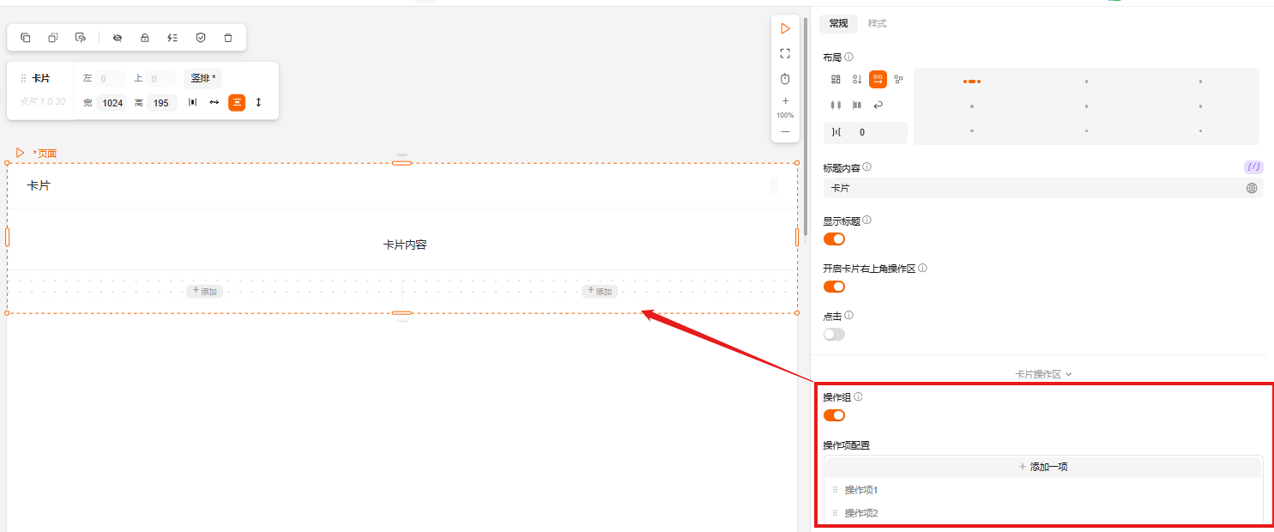This screenshot has width=1274, height=532.
Task: Click the globe icon in 标题内容 field
Action: [x=1252, y=188]
